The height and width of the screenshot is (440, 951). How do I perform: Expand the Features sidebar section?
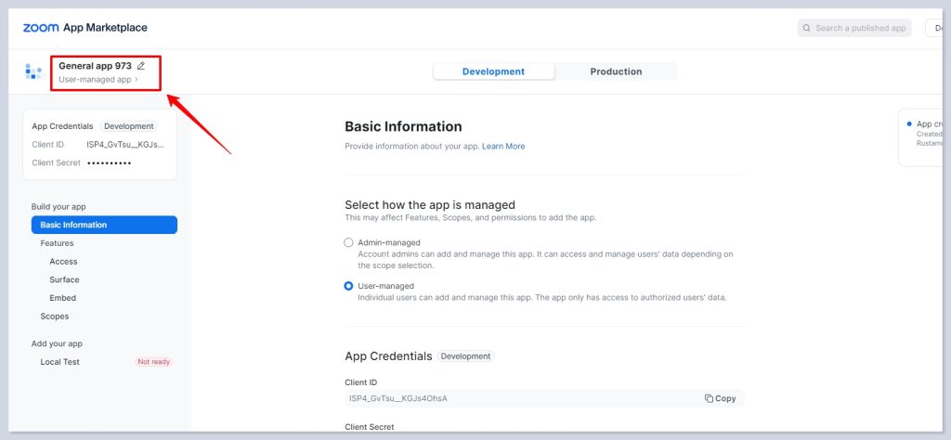(57, 243)
